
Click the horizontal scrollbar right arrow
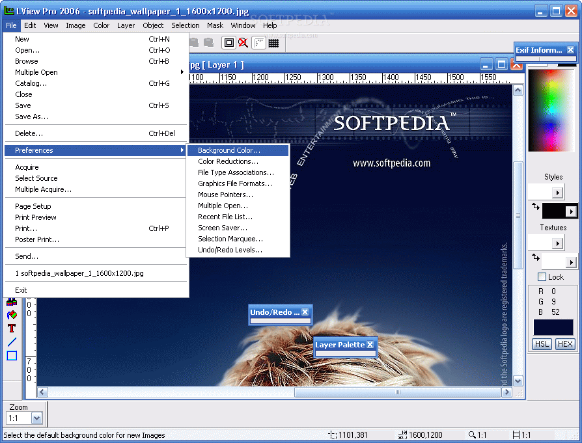point(506,392)
